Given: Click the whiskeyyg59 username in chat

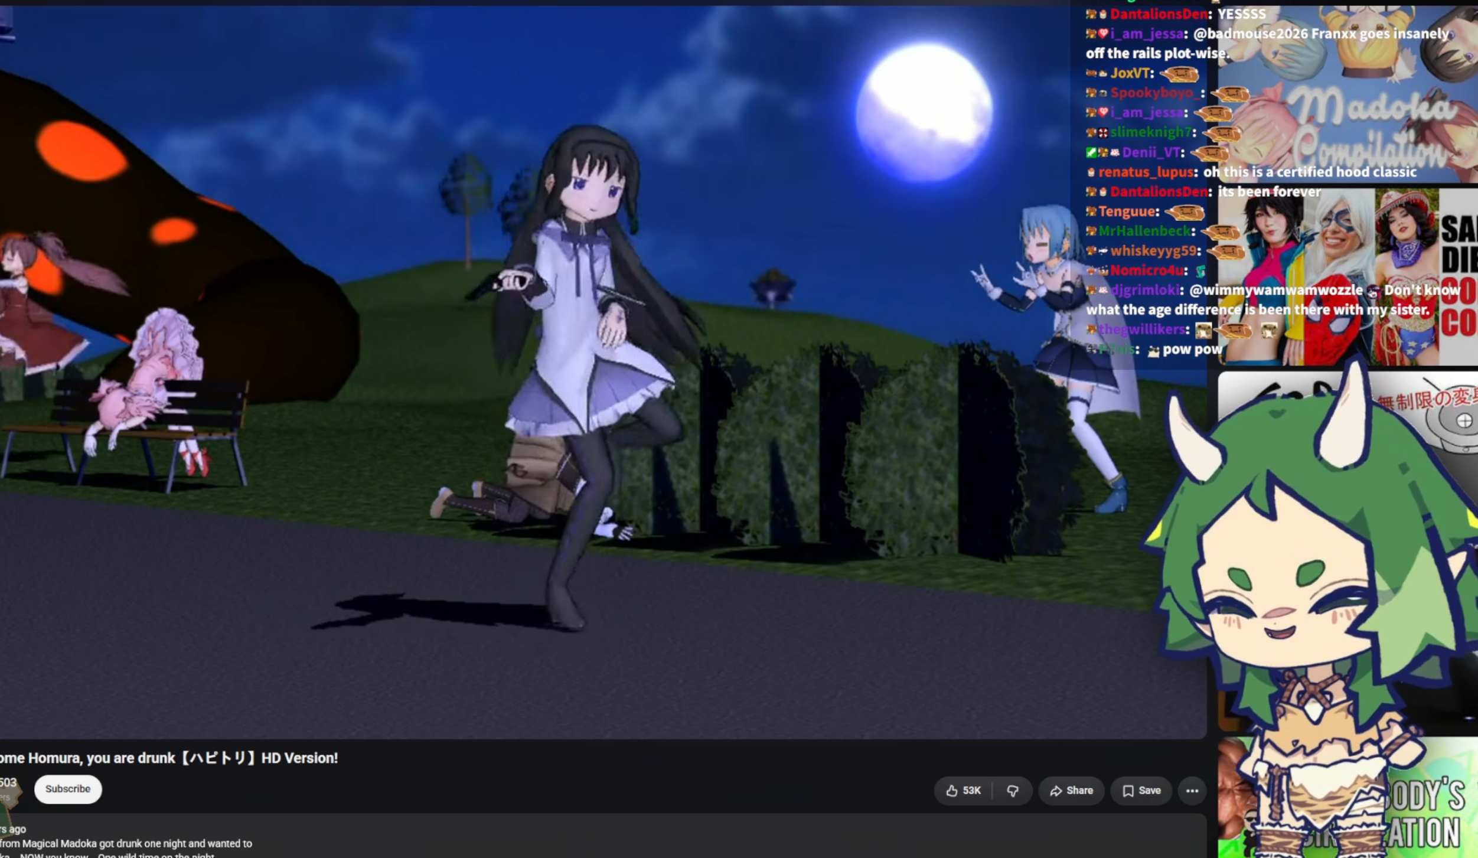Looking at the screenshot, I should [1153, 251].
